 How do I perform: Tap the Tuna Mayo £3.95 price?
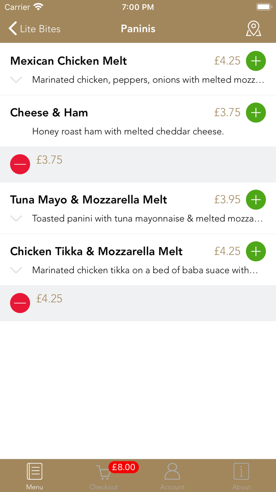(x=227, y=200)
